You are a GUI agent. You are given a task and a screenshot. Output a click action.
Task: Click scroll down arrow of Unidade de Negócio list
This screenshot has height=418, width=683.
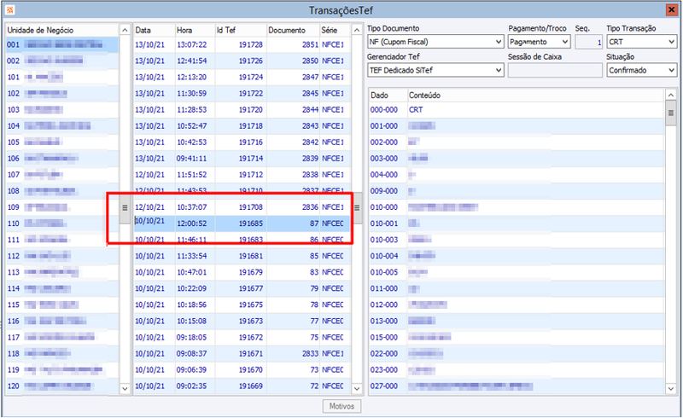click(125, 388)
